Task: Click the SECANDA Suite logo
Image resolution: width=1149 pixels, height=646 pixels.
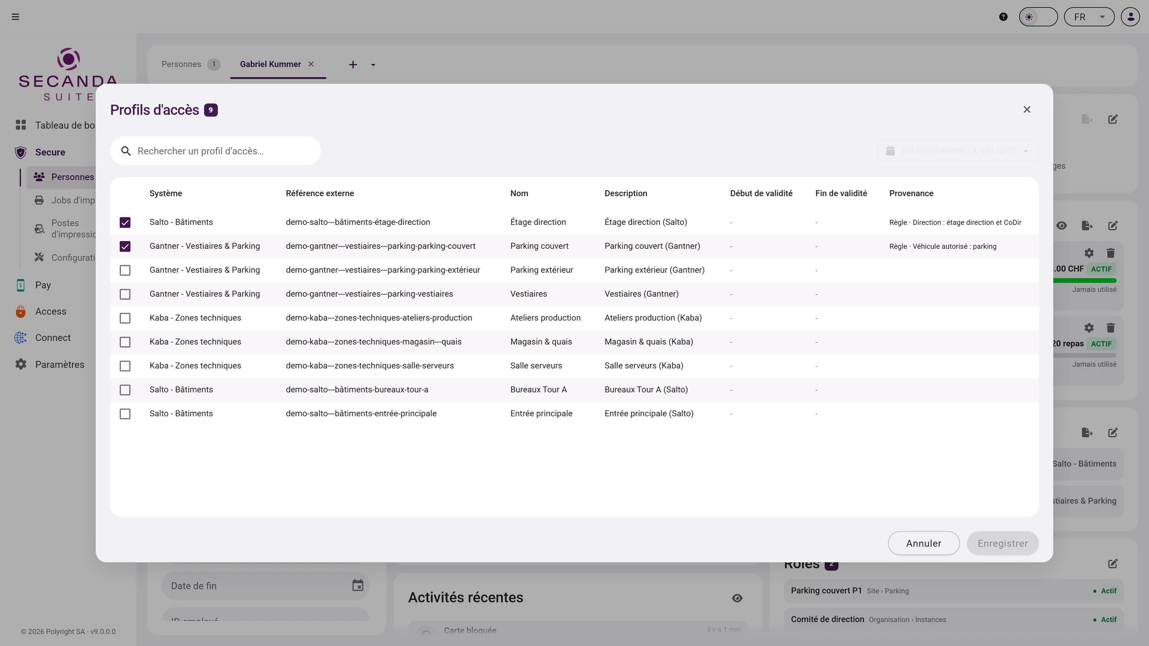Action: tap(68, 75)
